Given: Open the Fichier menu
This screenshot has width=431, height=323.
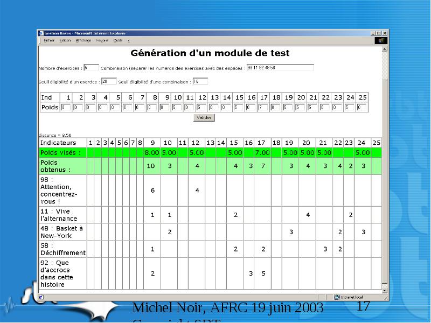Looking at the screenshot, I should pos(49,40).
